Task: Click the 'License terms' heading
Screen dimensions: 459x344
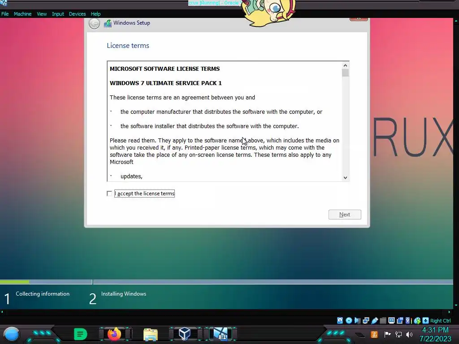Action: (x=128, y=46)
